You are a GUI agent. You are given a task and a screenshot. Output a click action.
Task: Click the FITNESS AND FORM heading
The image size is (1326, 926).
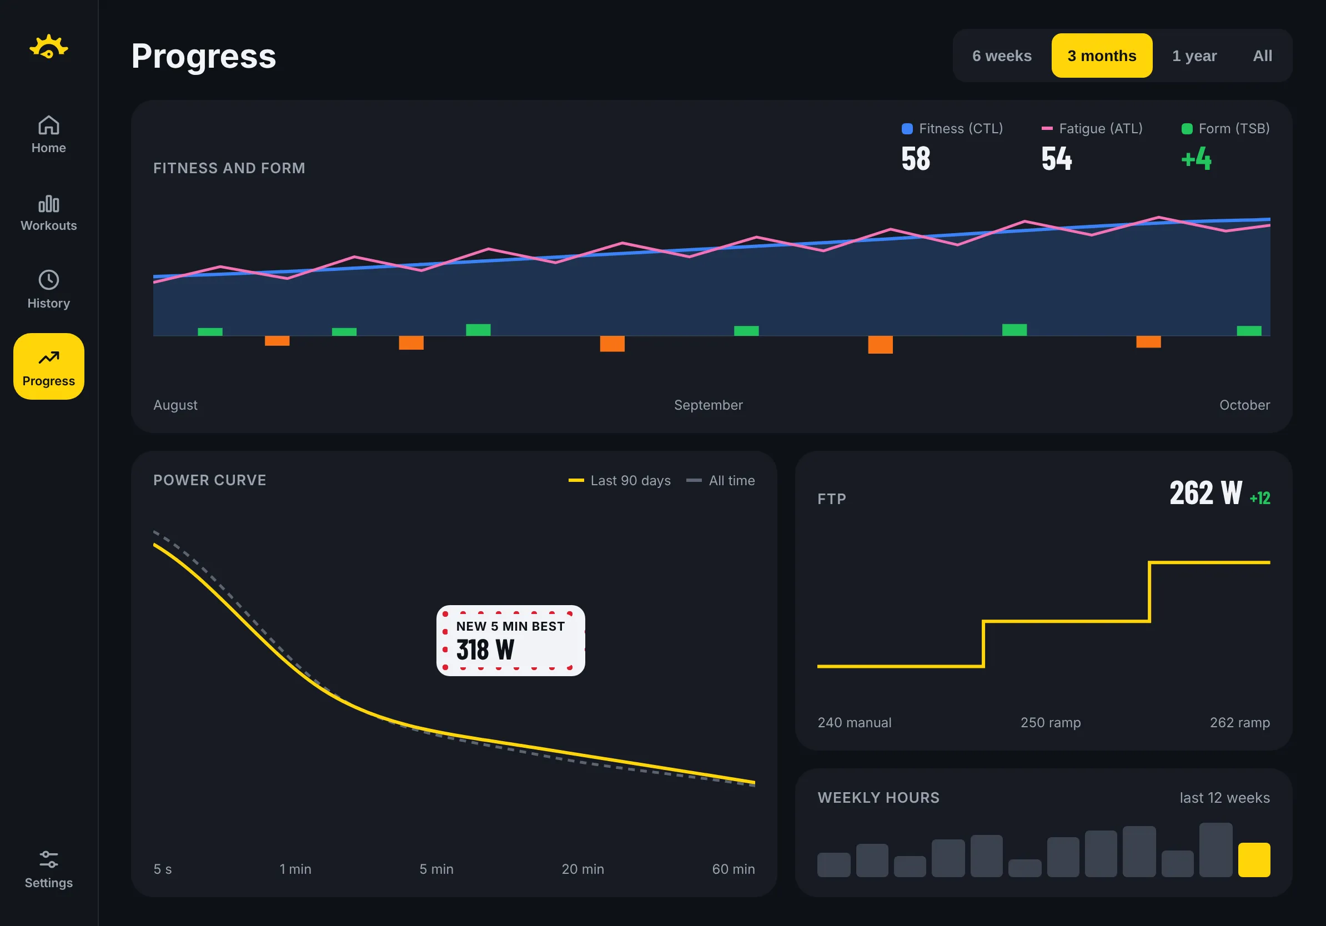point(229,168)
